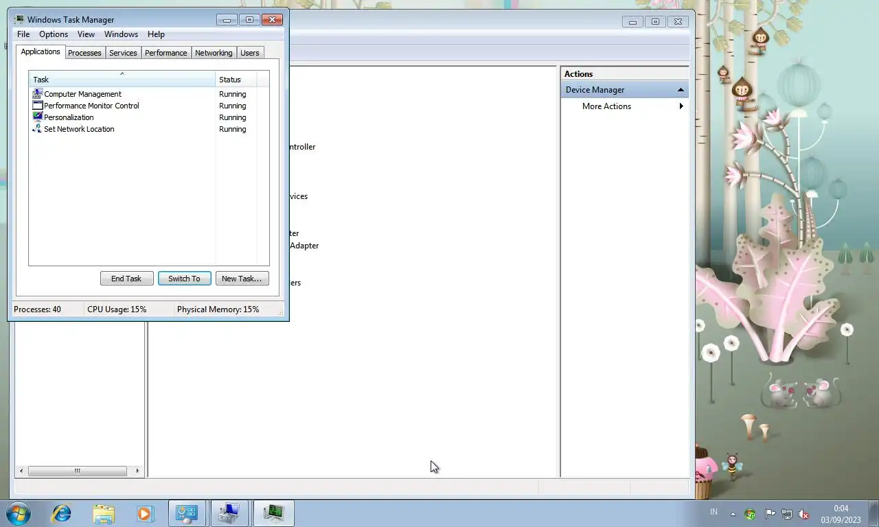
Task: Click the Personalization task icon
Action: click(38, 117)
